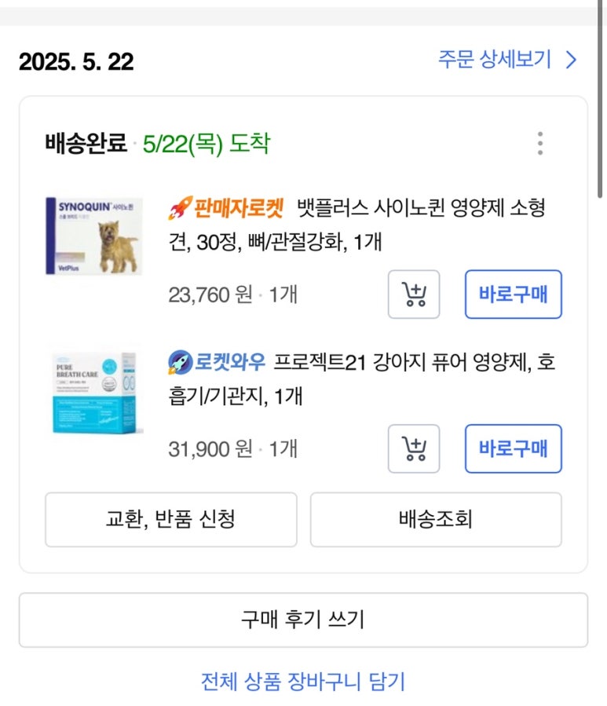
Task: Click the 판매자로켓 rocket badge
Action: tap(225, 208)
